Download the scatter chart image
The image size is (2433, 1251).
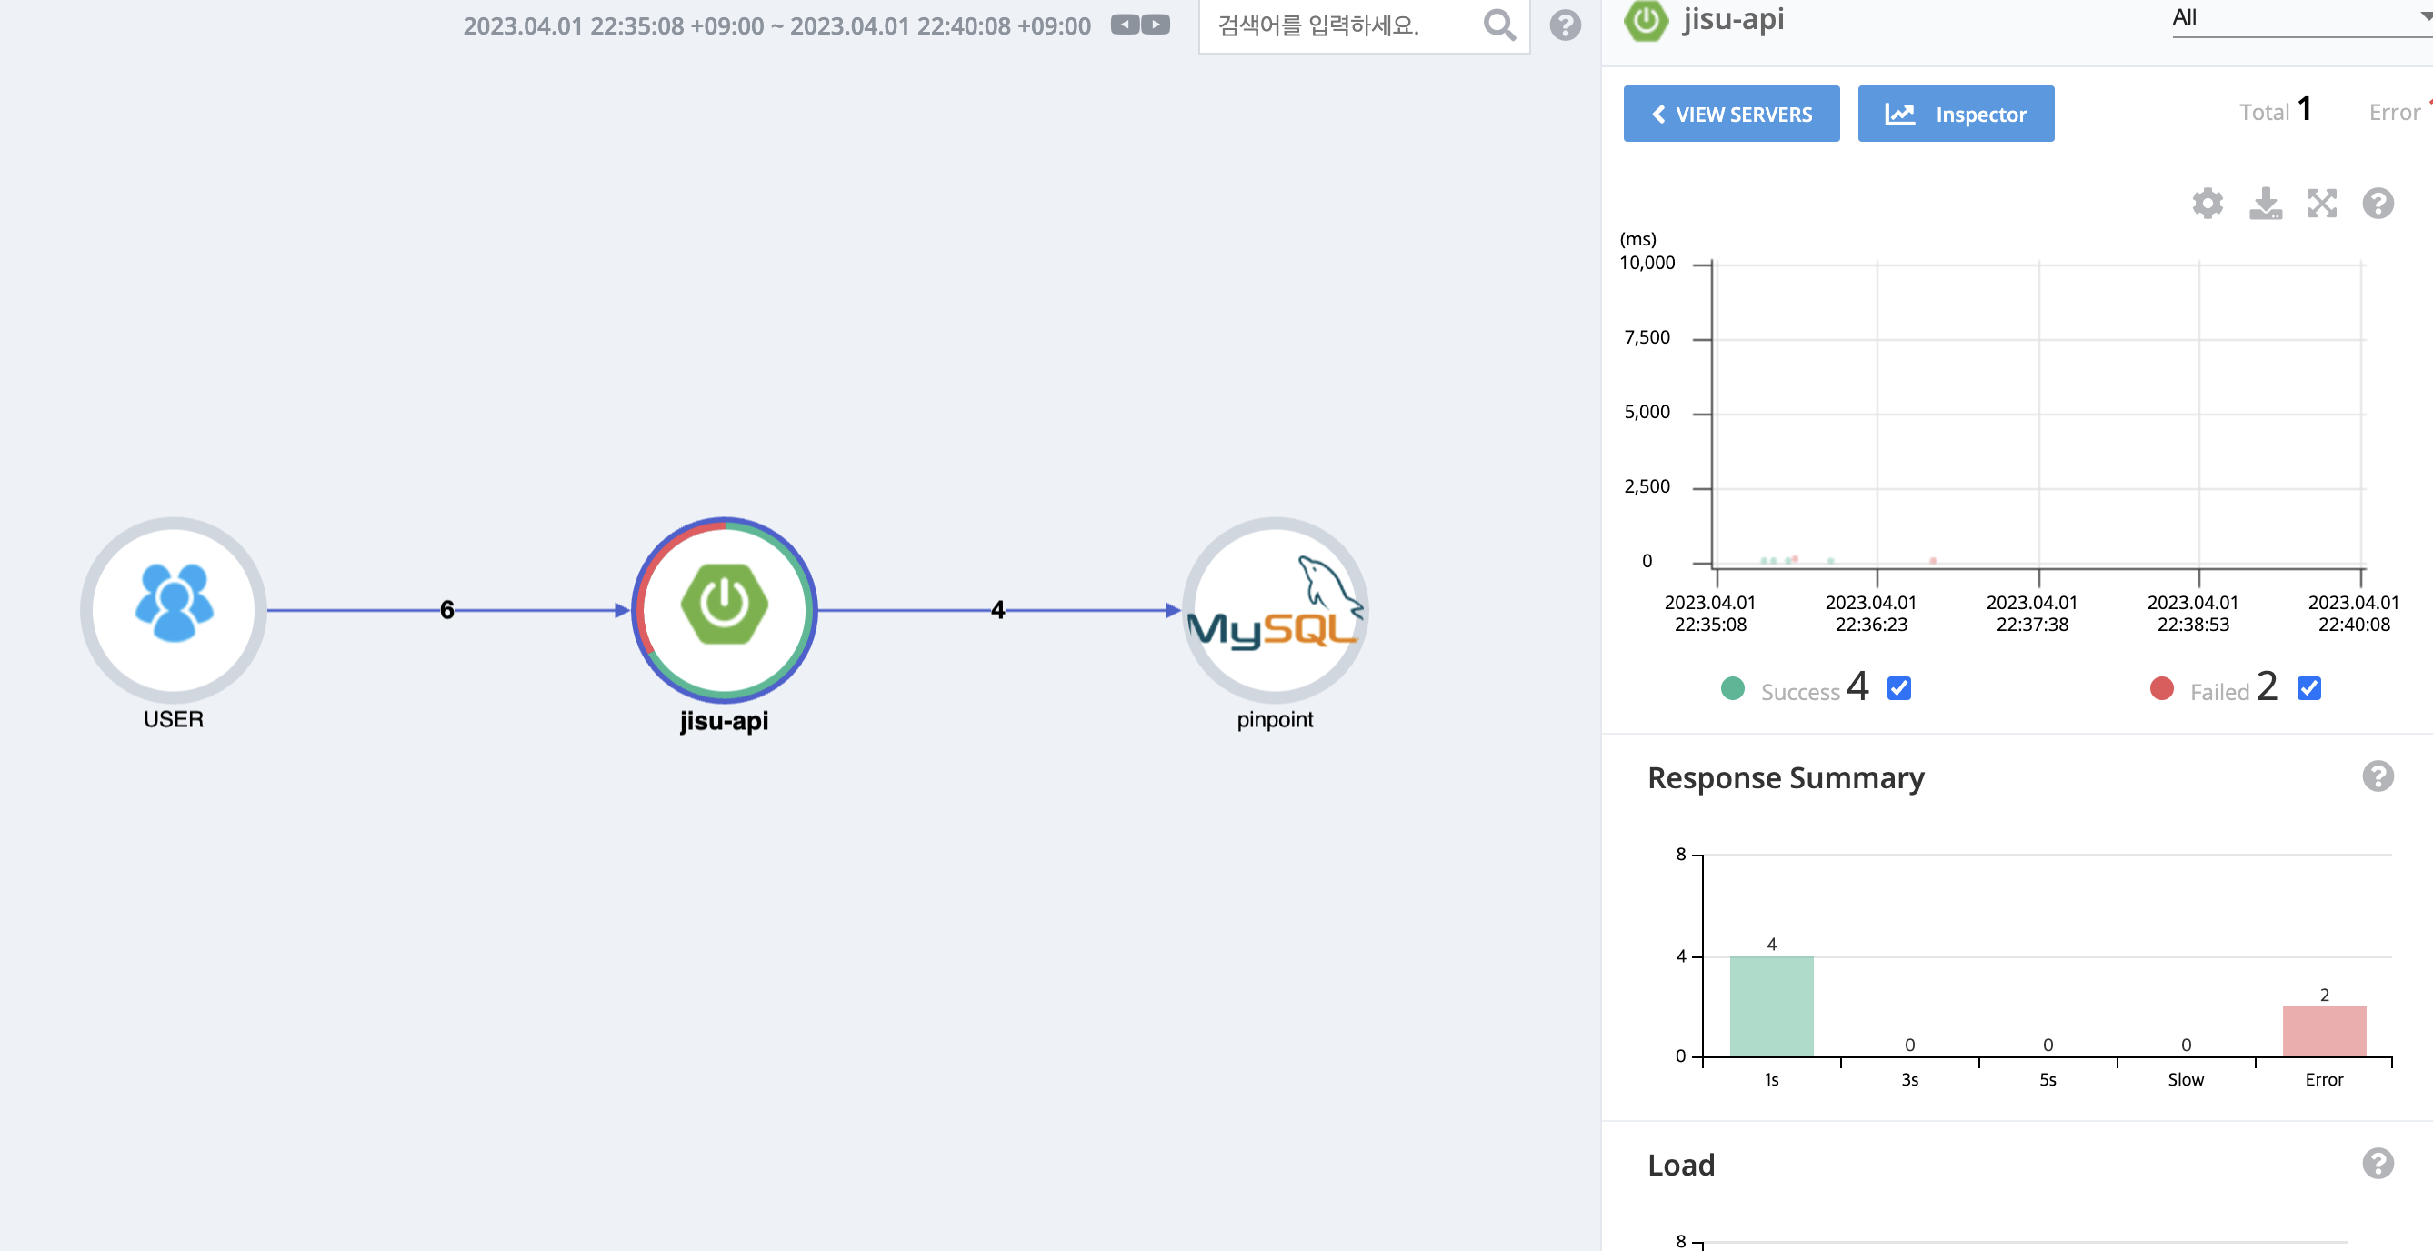coord(2265,203)
